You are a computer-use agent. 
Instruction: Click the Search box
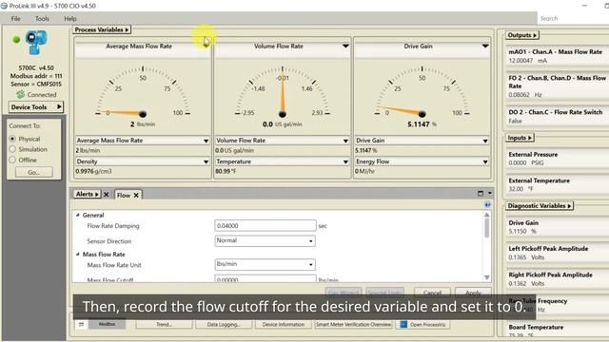click(573, 18)
